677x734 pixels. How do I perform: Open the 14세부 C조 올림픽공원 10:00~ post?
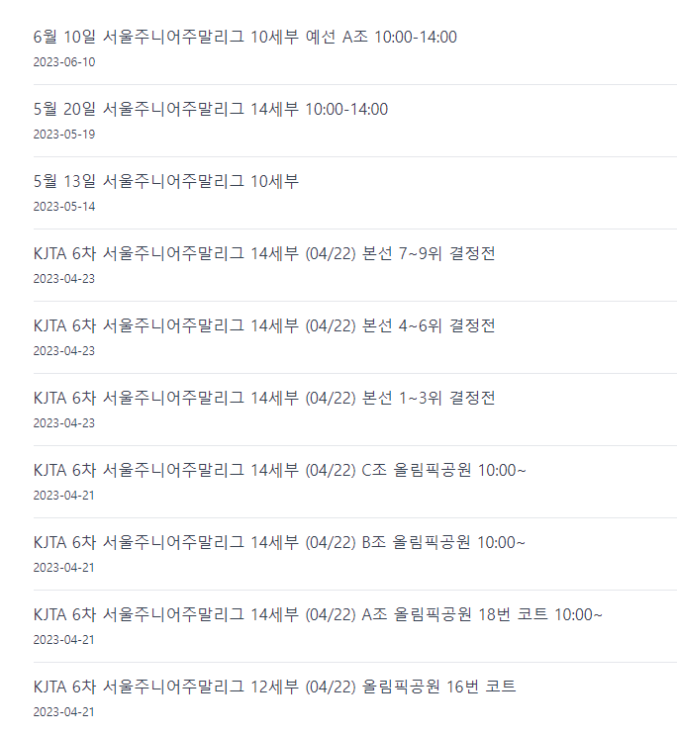click(280, 470)
